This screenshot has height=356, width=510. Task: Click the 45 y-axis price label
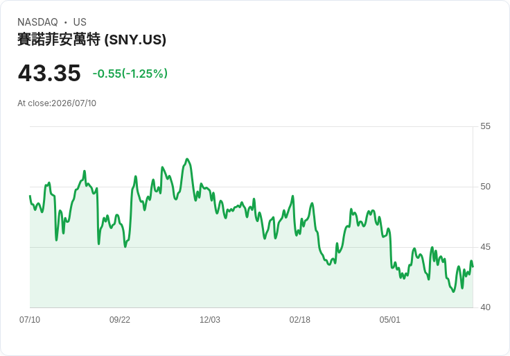(x=485, y=247)
